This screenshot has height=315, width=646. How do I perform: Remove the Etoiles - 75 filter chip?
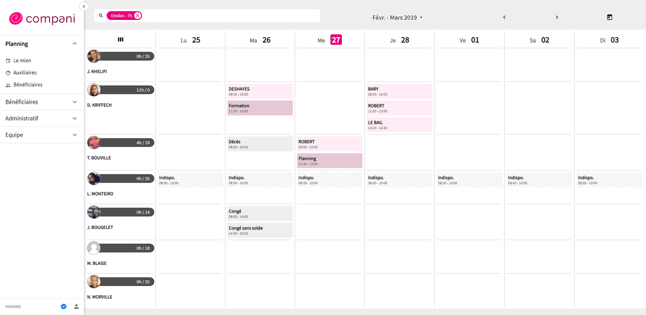click(138, 16)
